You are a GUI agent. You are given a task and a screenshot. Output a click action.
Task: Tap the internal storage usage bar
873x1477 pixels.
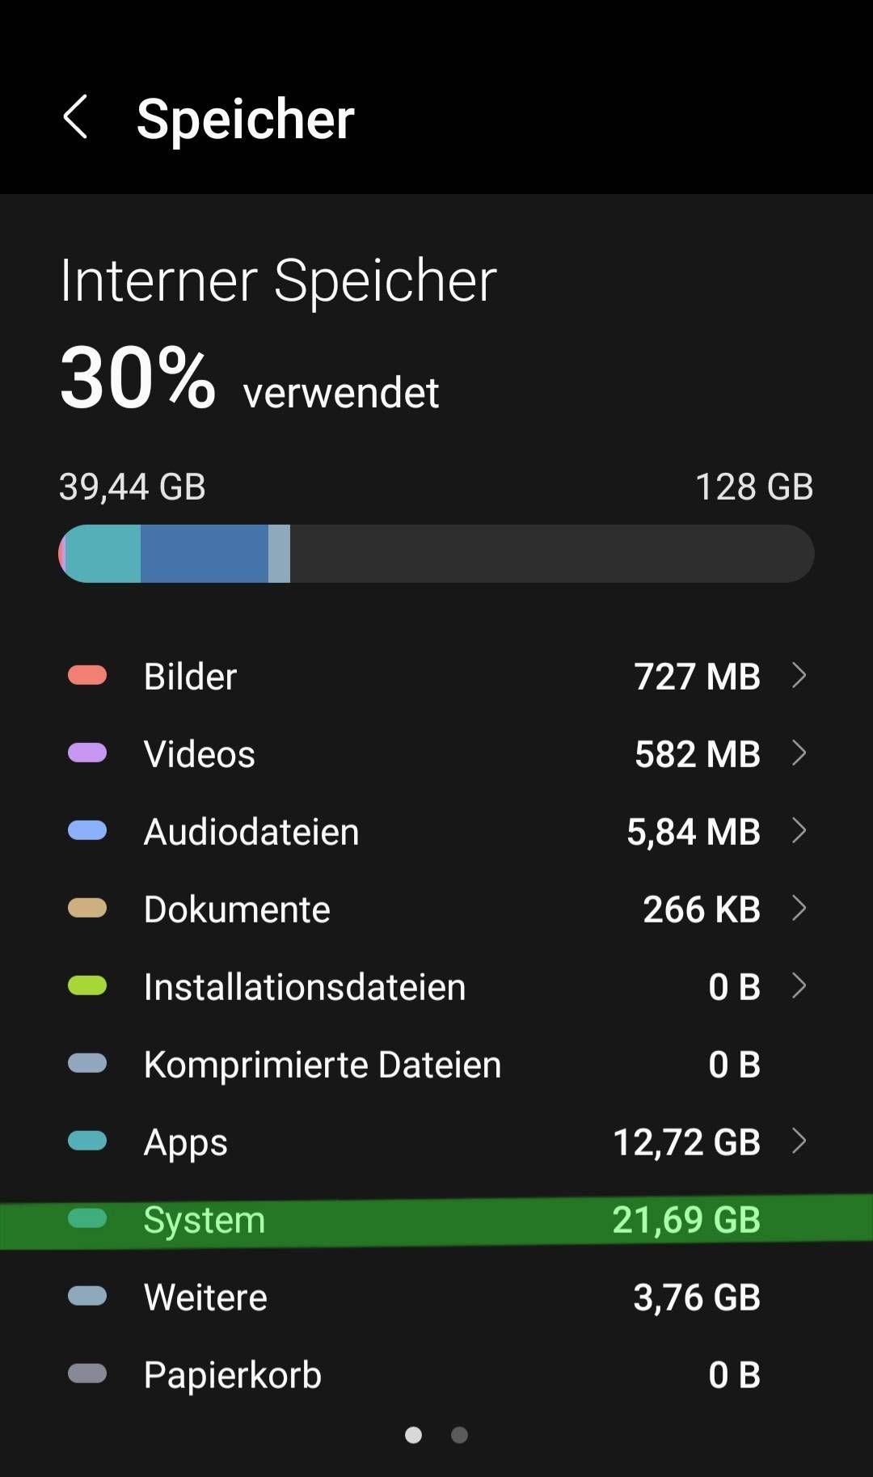coord(436,554)
